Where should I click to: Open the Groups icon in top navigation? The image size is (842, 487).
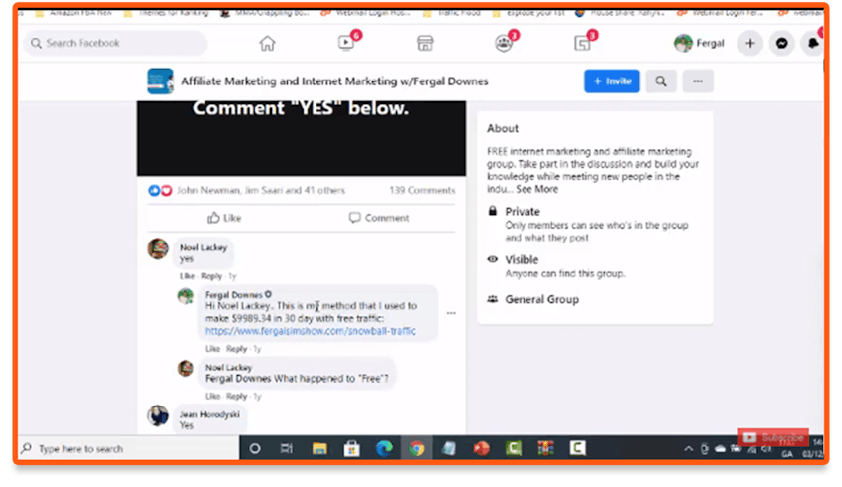[x=504, y=43]
